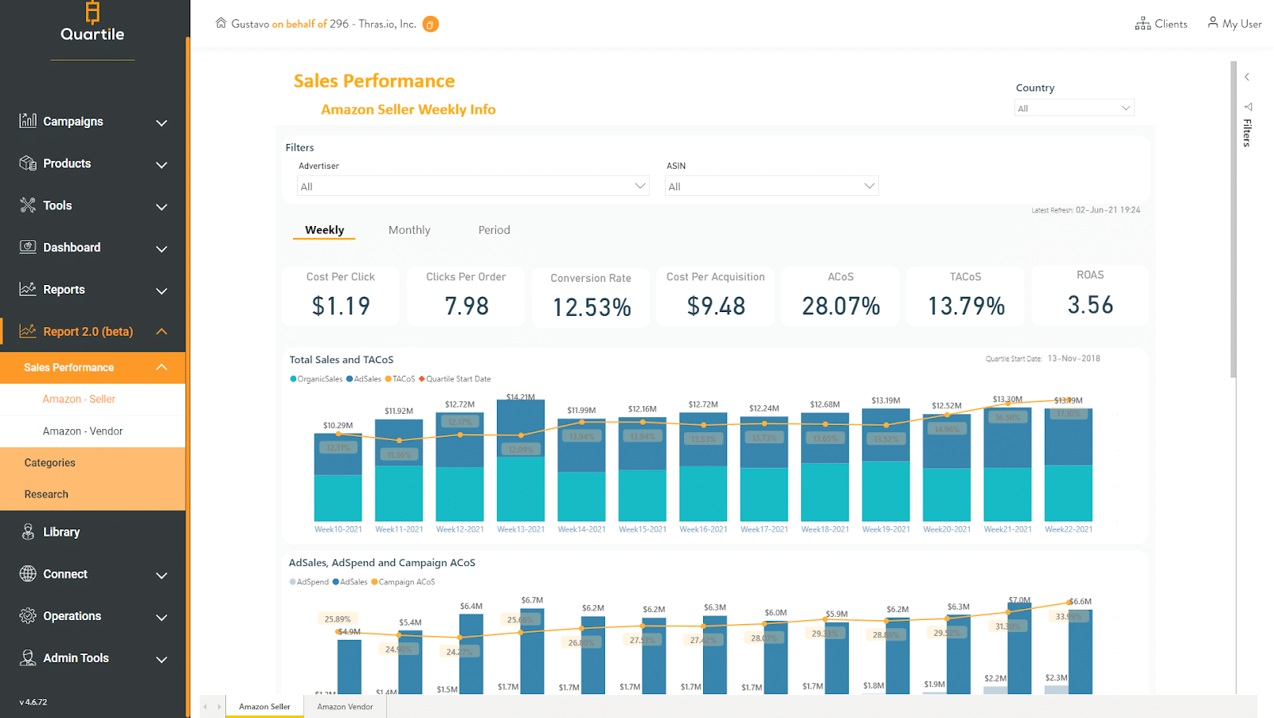Collapse the Filters pane with the arrow
The width and height of the screenshot is (1274, 718).
[1247, 77]
